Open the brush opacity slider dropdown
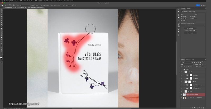Screen dimensions: 211x109 (x=39, y=5)
